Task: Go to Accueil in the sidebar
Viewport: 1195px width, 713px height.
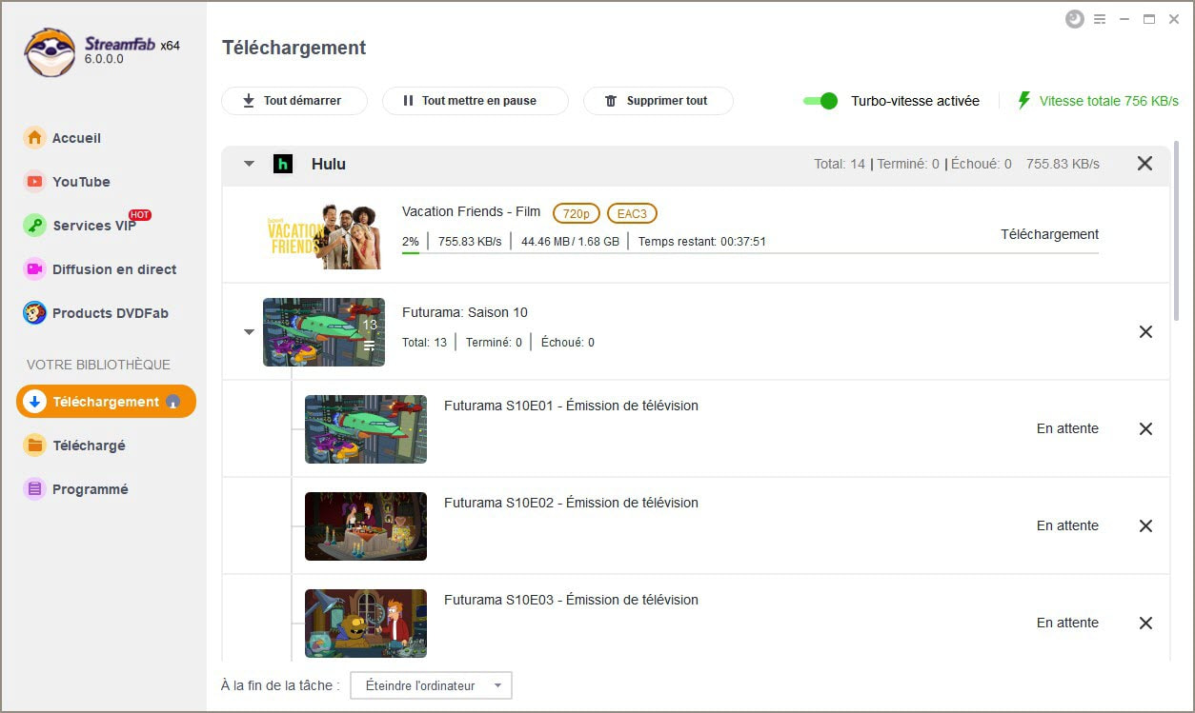Action: point(76,138)
